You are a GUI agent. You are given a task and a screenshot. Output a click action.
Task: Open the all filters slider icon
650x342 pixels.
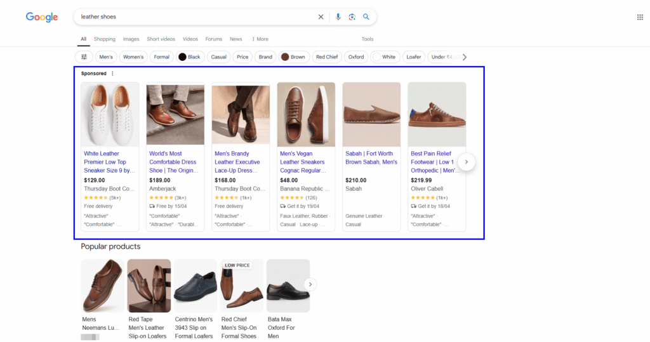pyautogui.click(x=84, y=57)
